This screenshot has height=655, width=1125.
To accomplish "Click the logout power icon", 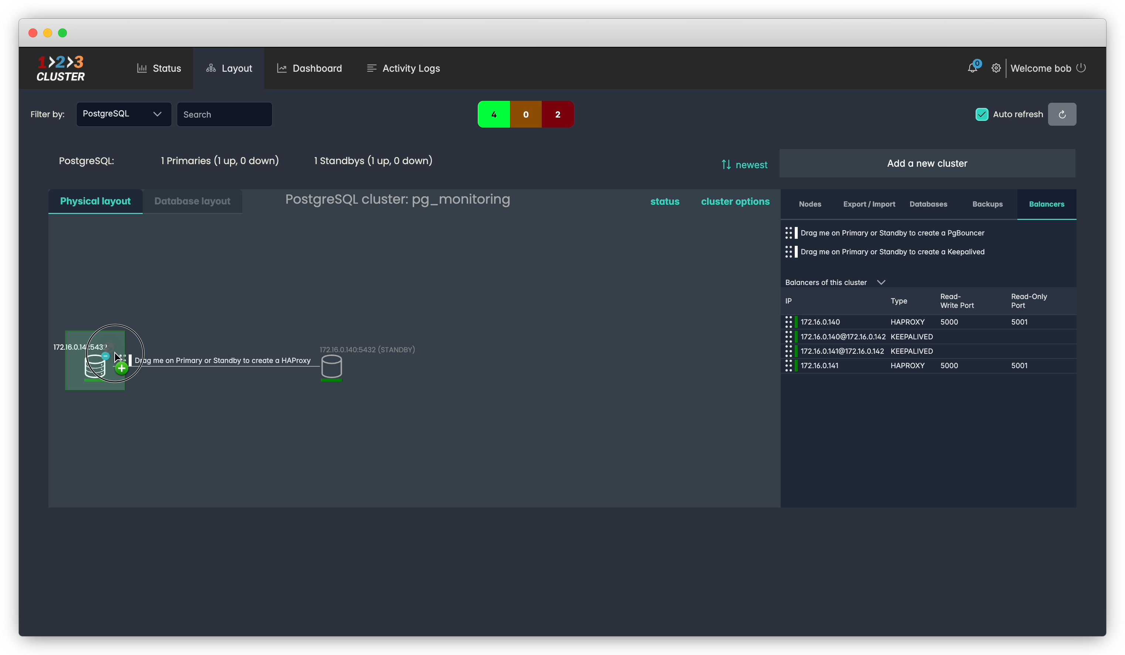I will 1081,68.
